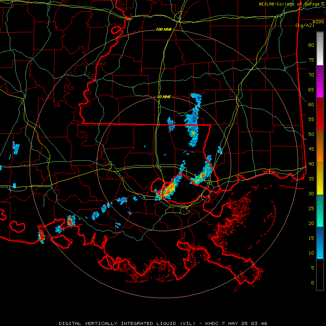Viewport: 326px width, 326px height.
Task: Click the 50 NMI range ring label
Action: pyautogui.click(x=164, y=97)
